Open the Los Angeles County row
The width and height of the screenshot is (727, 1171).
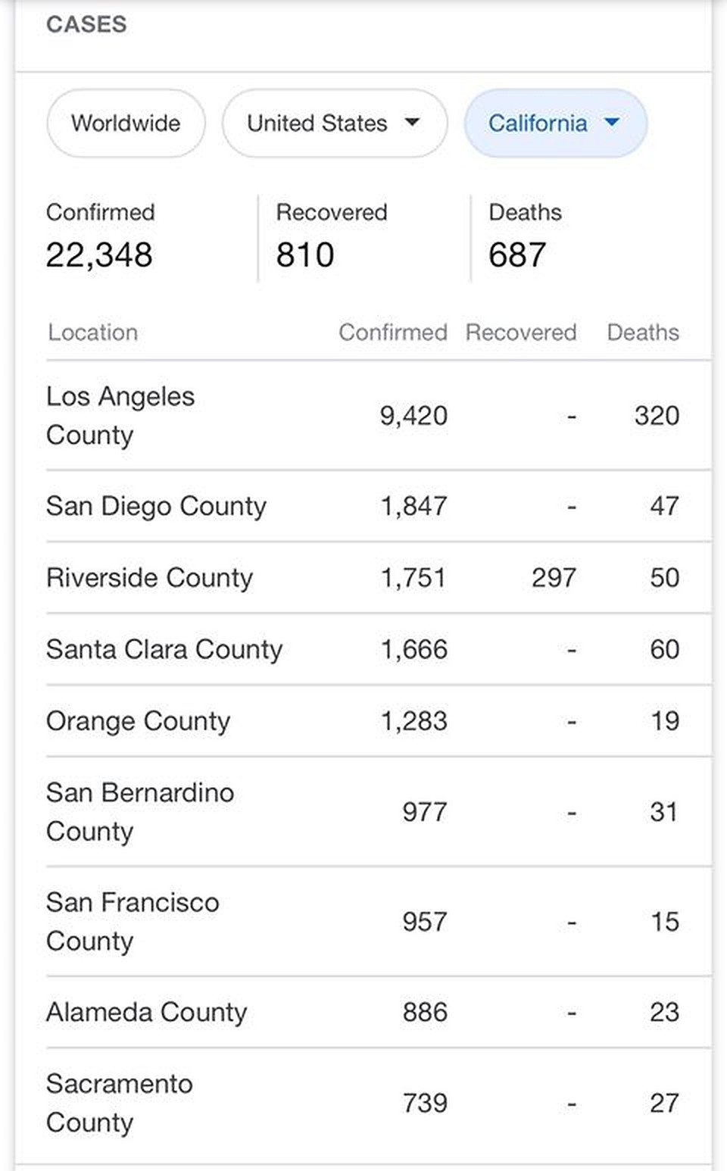coord(120,415)
